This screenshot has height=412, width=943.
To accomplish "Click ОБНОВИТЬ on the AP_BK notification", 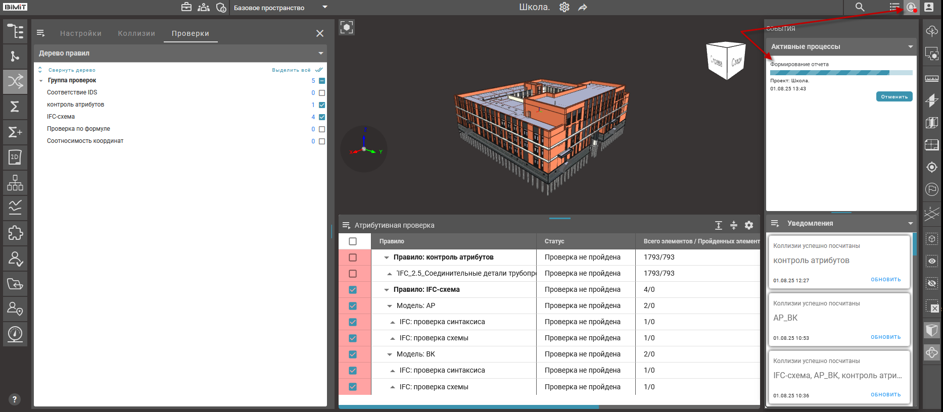I will [x=885, y=337].
